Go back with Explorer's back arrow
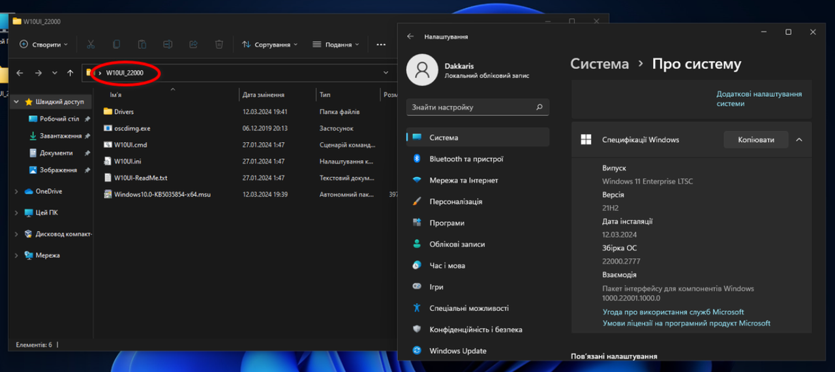Viewport: 835px width, 372px height. tap(20, 73)
